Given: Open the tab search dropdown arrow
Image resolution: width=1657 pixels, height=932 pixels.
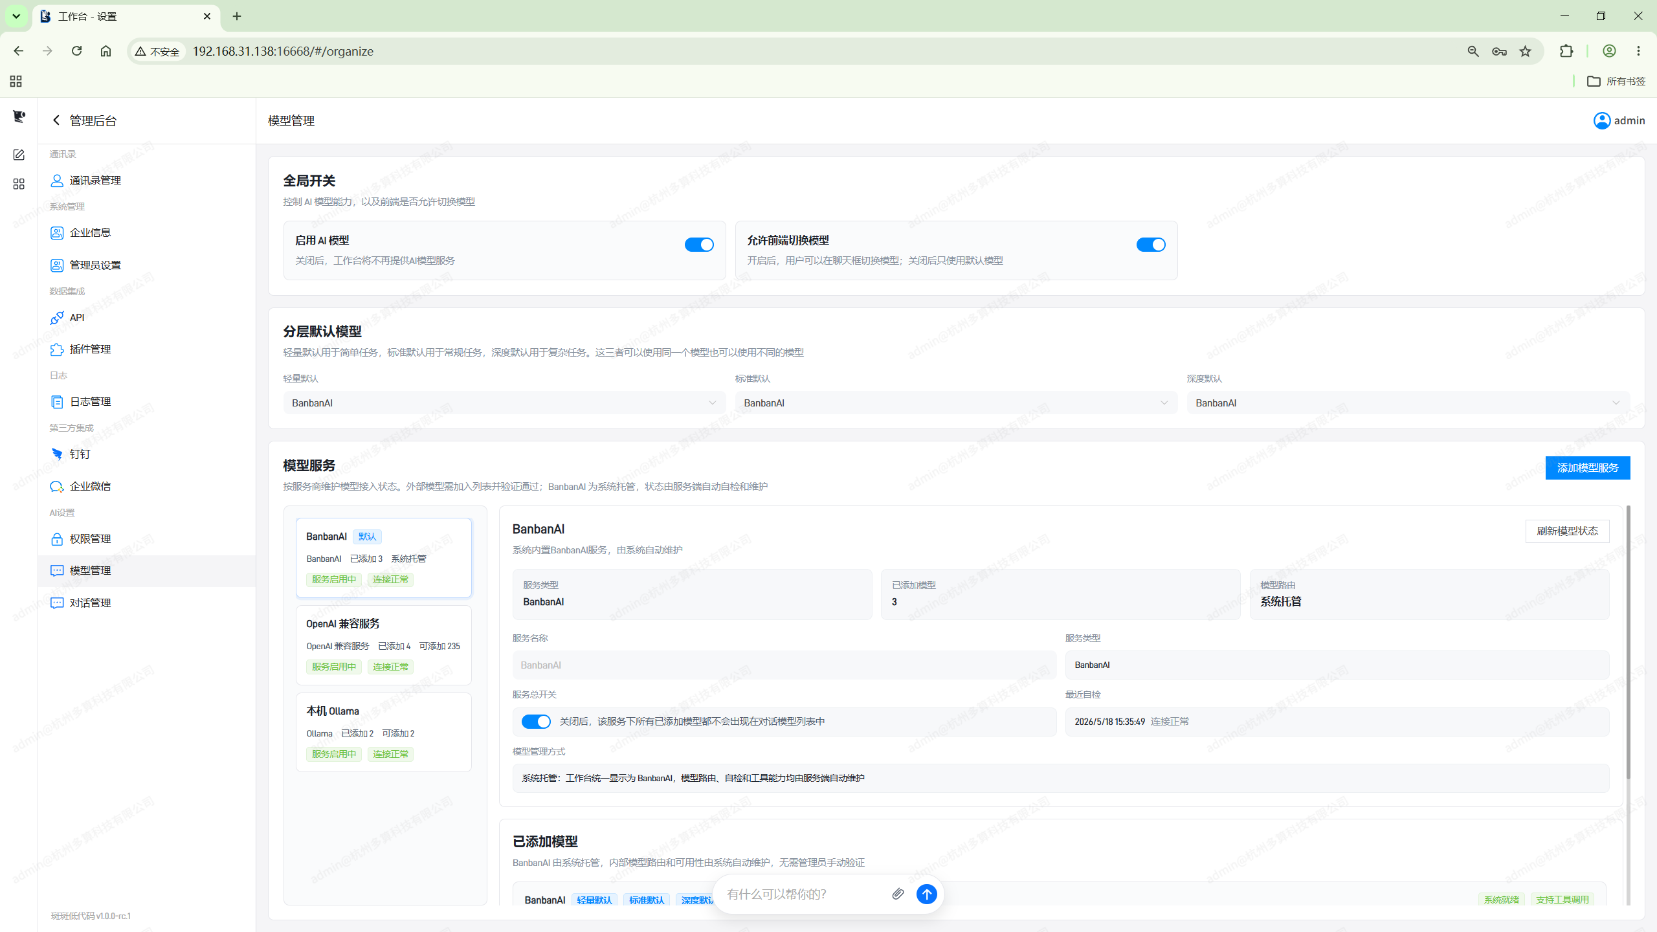Looking at the screenshot, I should click(x=16, y=16).
